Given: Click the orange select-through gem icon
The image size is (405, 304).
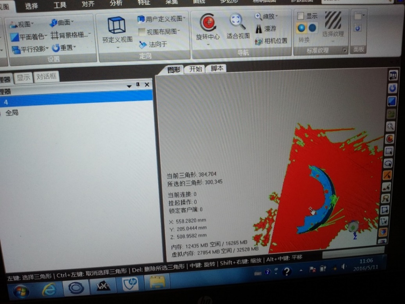Looking at the screenshot, I should point(383,232).
